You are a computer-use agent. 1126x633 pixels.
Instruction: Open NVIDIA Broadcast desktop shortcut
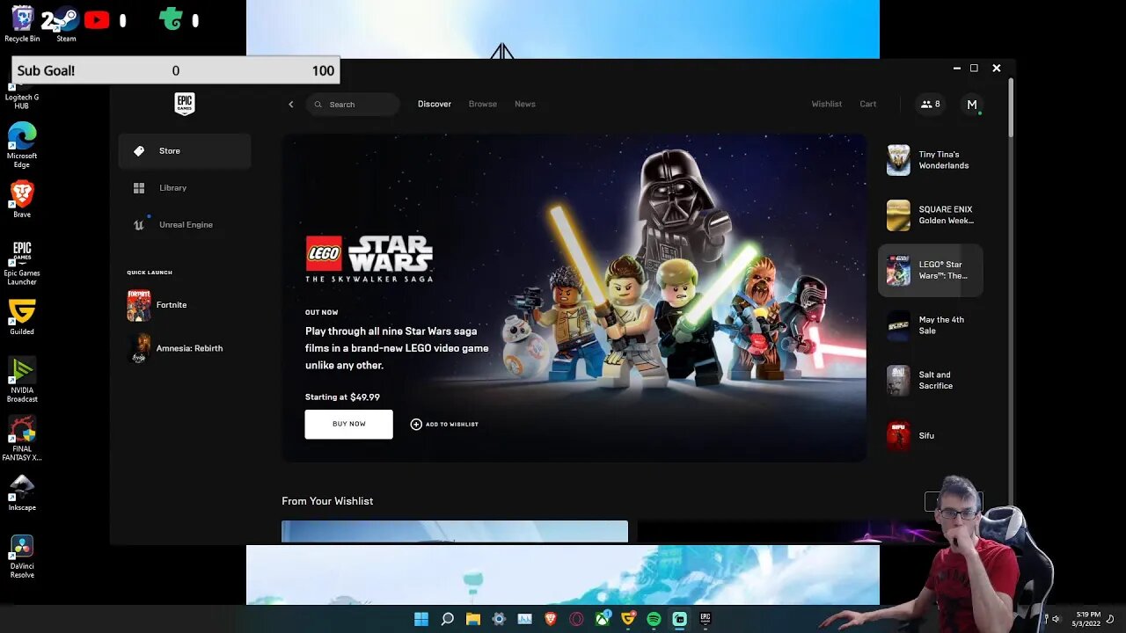tap(22, 380)
